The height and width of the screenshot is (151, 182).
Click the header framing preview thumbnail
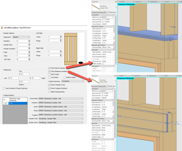(71, 49)
